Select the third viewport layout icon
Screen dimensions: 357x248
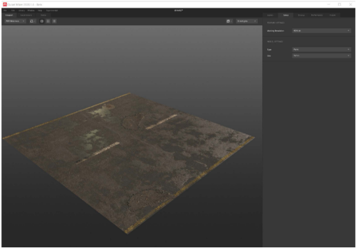point(54,21)
